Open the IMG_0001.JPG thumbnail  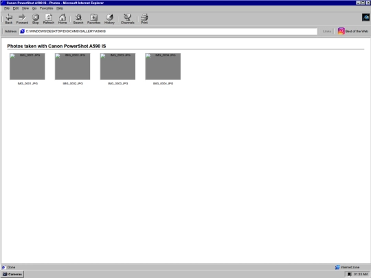coord(27,67)
